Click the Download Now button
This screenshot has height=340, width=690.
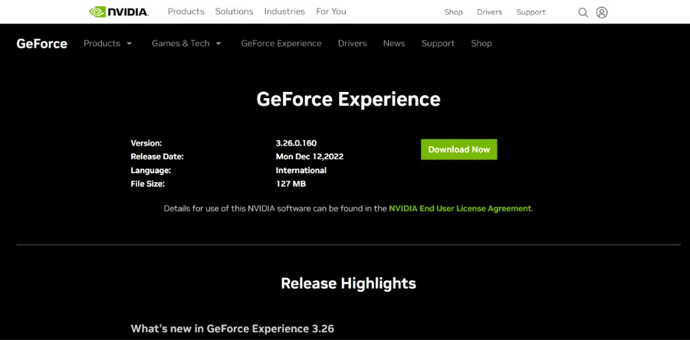coord(459,149)
